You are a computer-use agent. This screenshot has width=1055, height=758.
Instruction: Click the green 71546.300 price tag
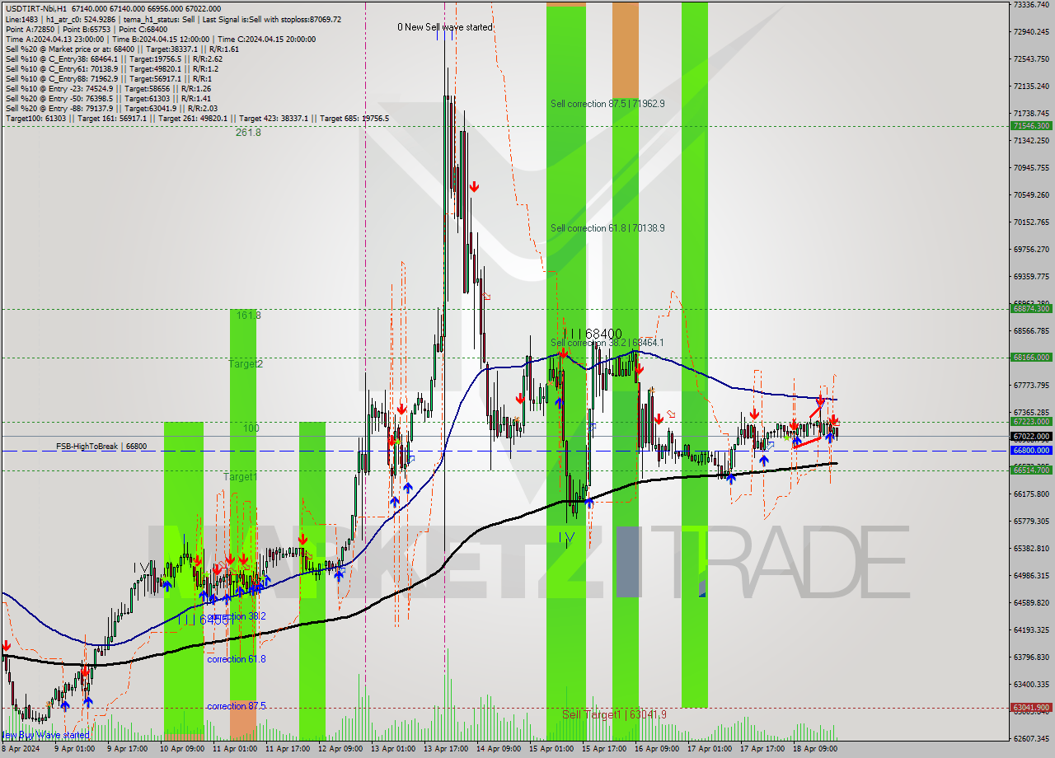click(1030, 126)
